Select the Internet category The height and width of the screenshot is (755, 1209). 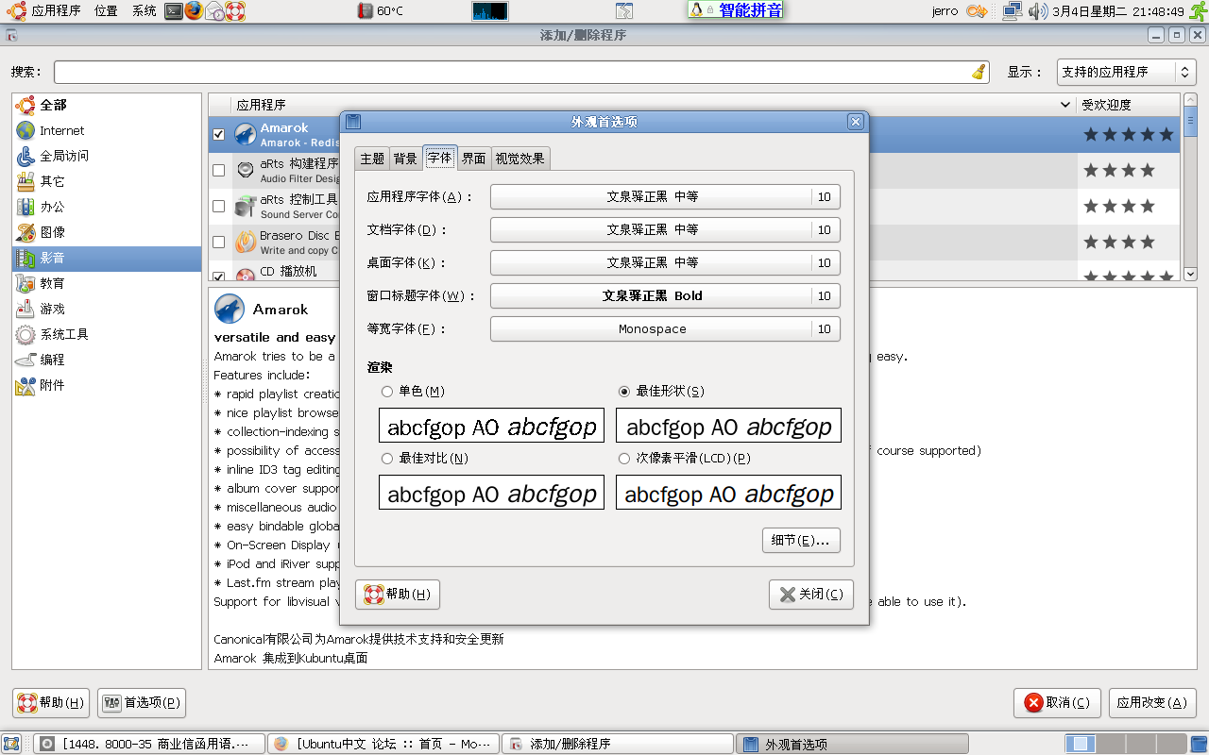coord(107,130)
